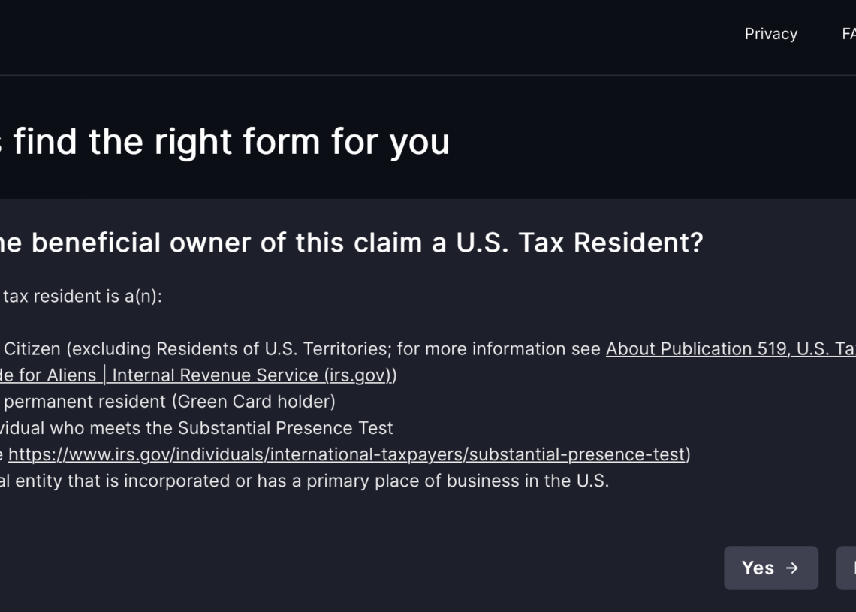Follow the Internal Revenue Service (irs.gov) link text
856x612 pixels.
click(252, 375)
